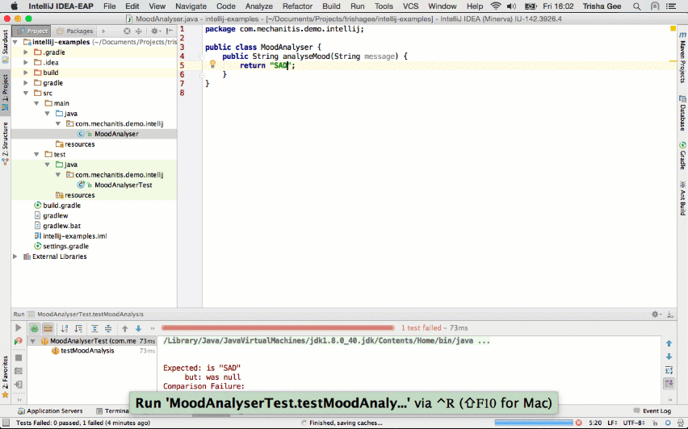This screenshot has width=688, height=429.
Task: Sort tests alphabetically icon
Action: tap(65, 328)
